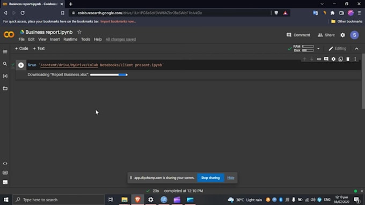Click All changes saved link
Image resolution: width=365 pixels, height=205 pixels.
(121, 39)
